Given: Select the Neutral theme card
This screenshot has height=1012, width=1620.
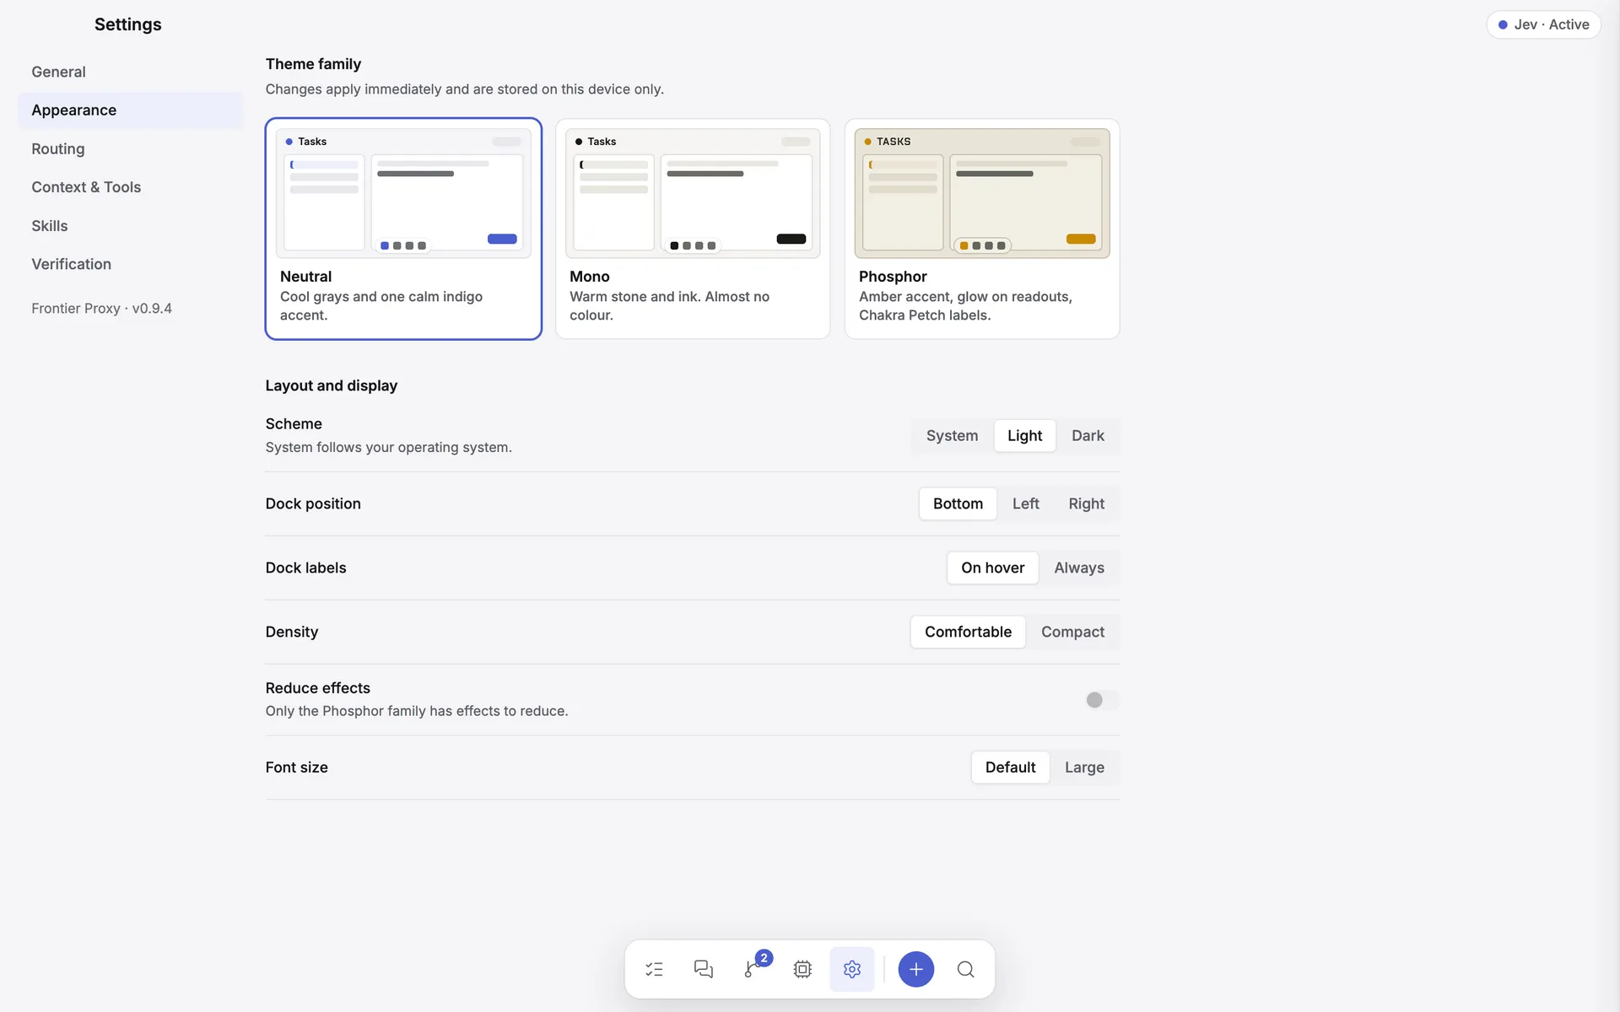Looking at the screenshot, I should [x=403, y=229].
